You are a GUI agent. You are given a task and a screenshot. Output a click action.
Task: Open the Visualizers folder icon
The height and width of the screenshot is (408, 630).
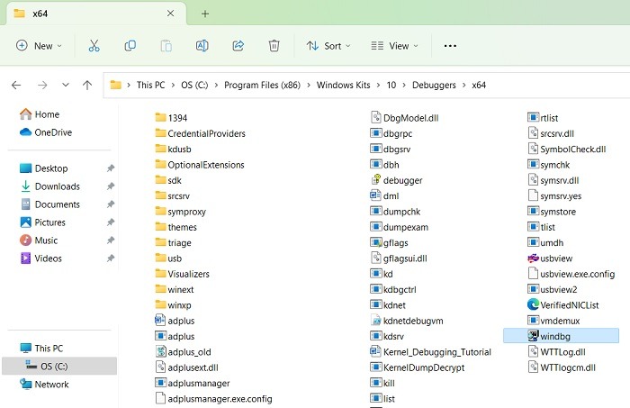coord(160,273)
